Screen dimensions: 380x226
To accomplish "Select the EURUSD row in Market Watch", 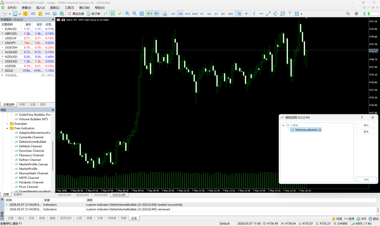I will pyautogui.click(x=28, y=29).
